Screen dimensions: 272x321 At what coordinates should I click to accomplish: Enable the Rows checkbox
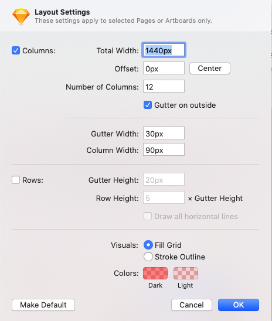(x=16, y=180)
